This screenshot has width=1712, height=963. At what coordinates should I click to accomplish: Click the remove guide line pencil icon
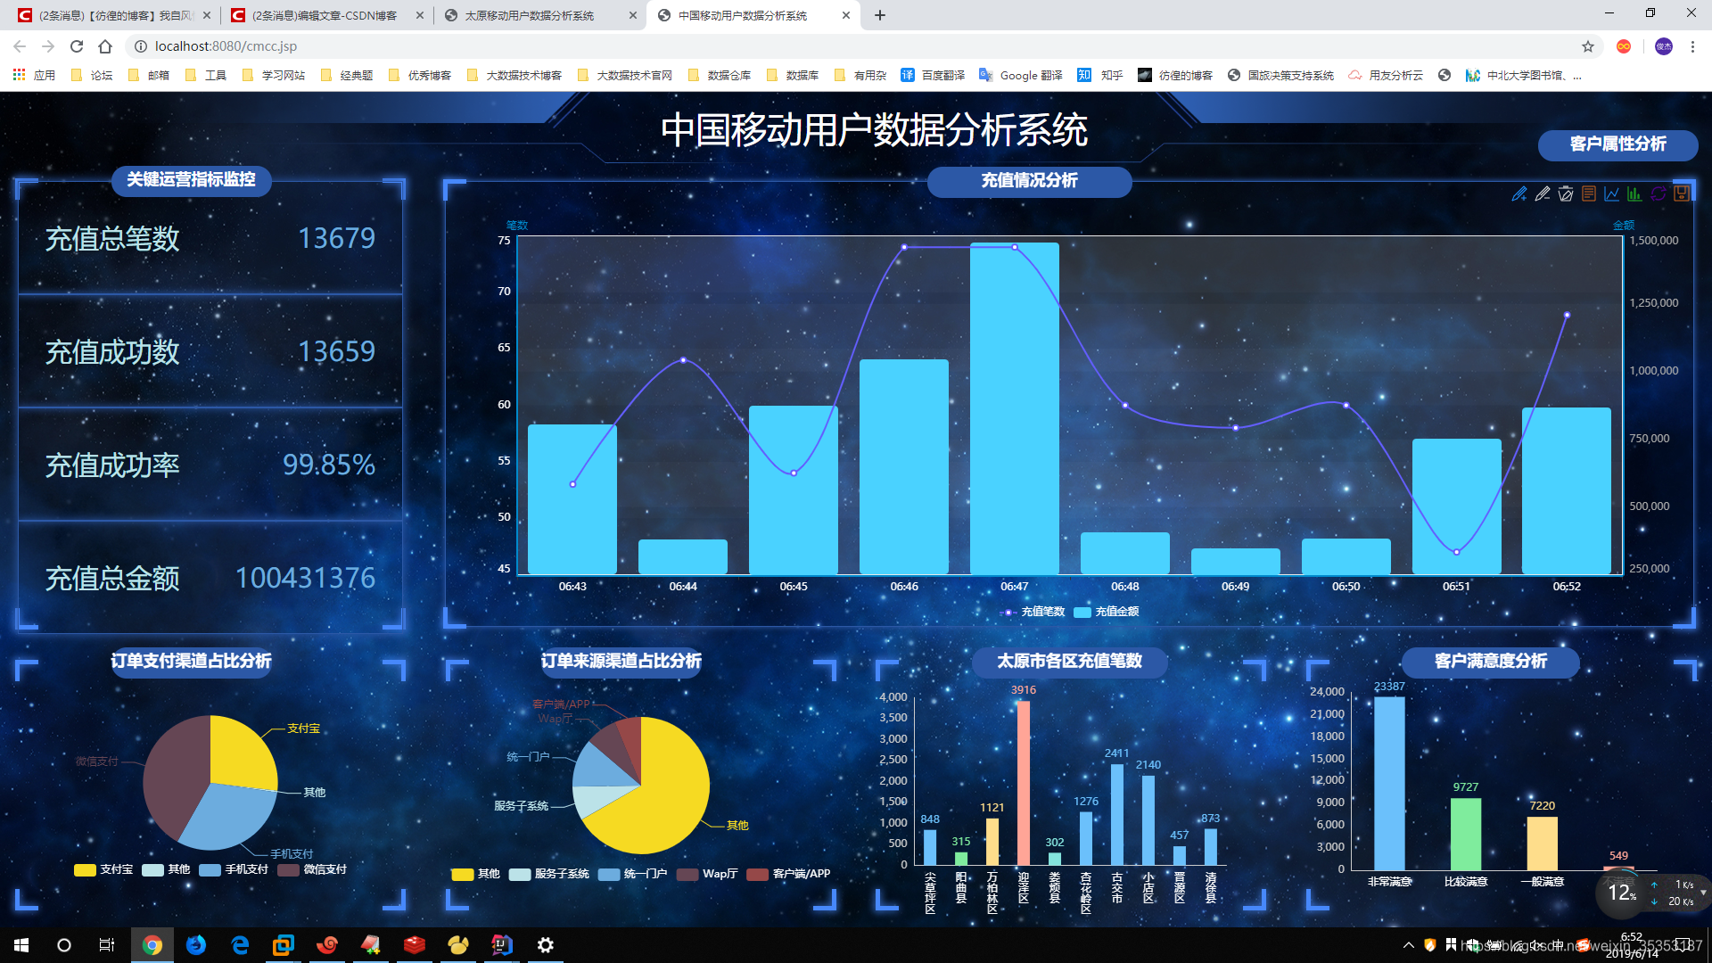(x=1543, y=193)
